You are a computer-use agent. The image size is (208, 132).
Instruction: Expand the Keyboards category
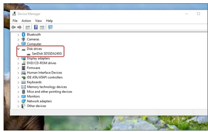18,82
